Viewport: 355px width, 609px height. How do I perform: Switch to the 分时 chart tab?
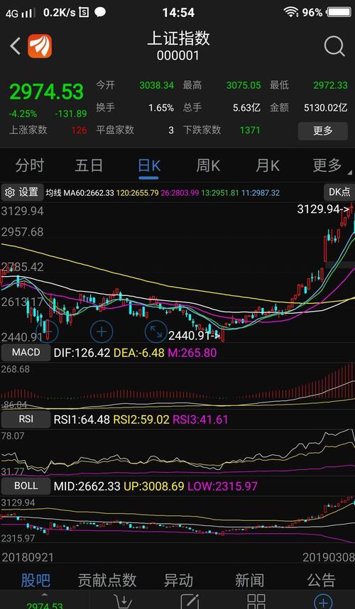pos(30,166)
